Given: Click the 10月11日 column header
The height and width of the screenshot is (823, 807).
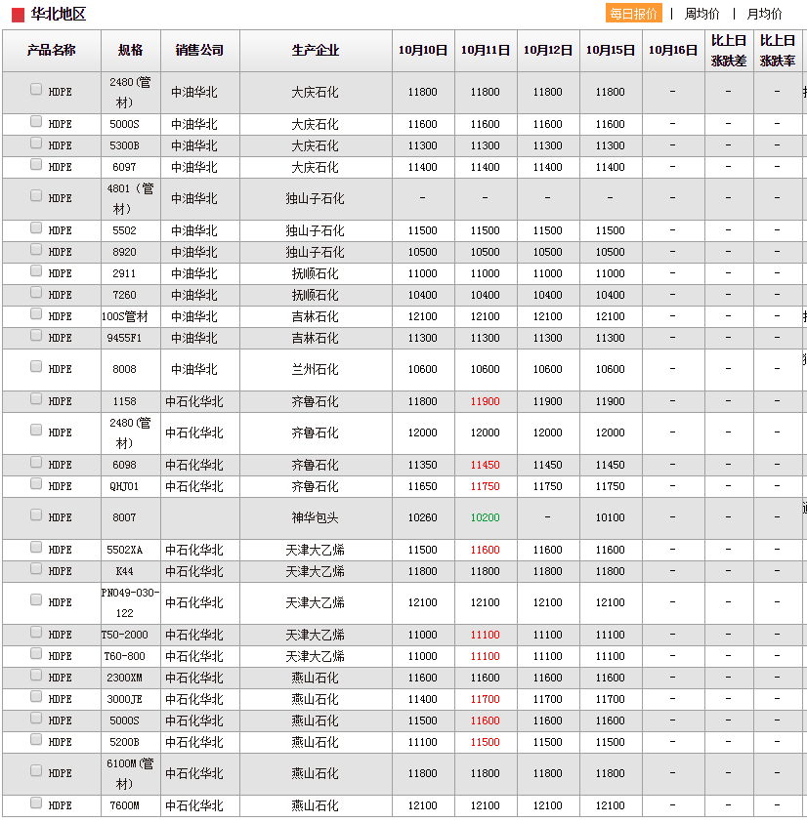Looking at the screenshot, I should click(x=486, y=51).
